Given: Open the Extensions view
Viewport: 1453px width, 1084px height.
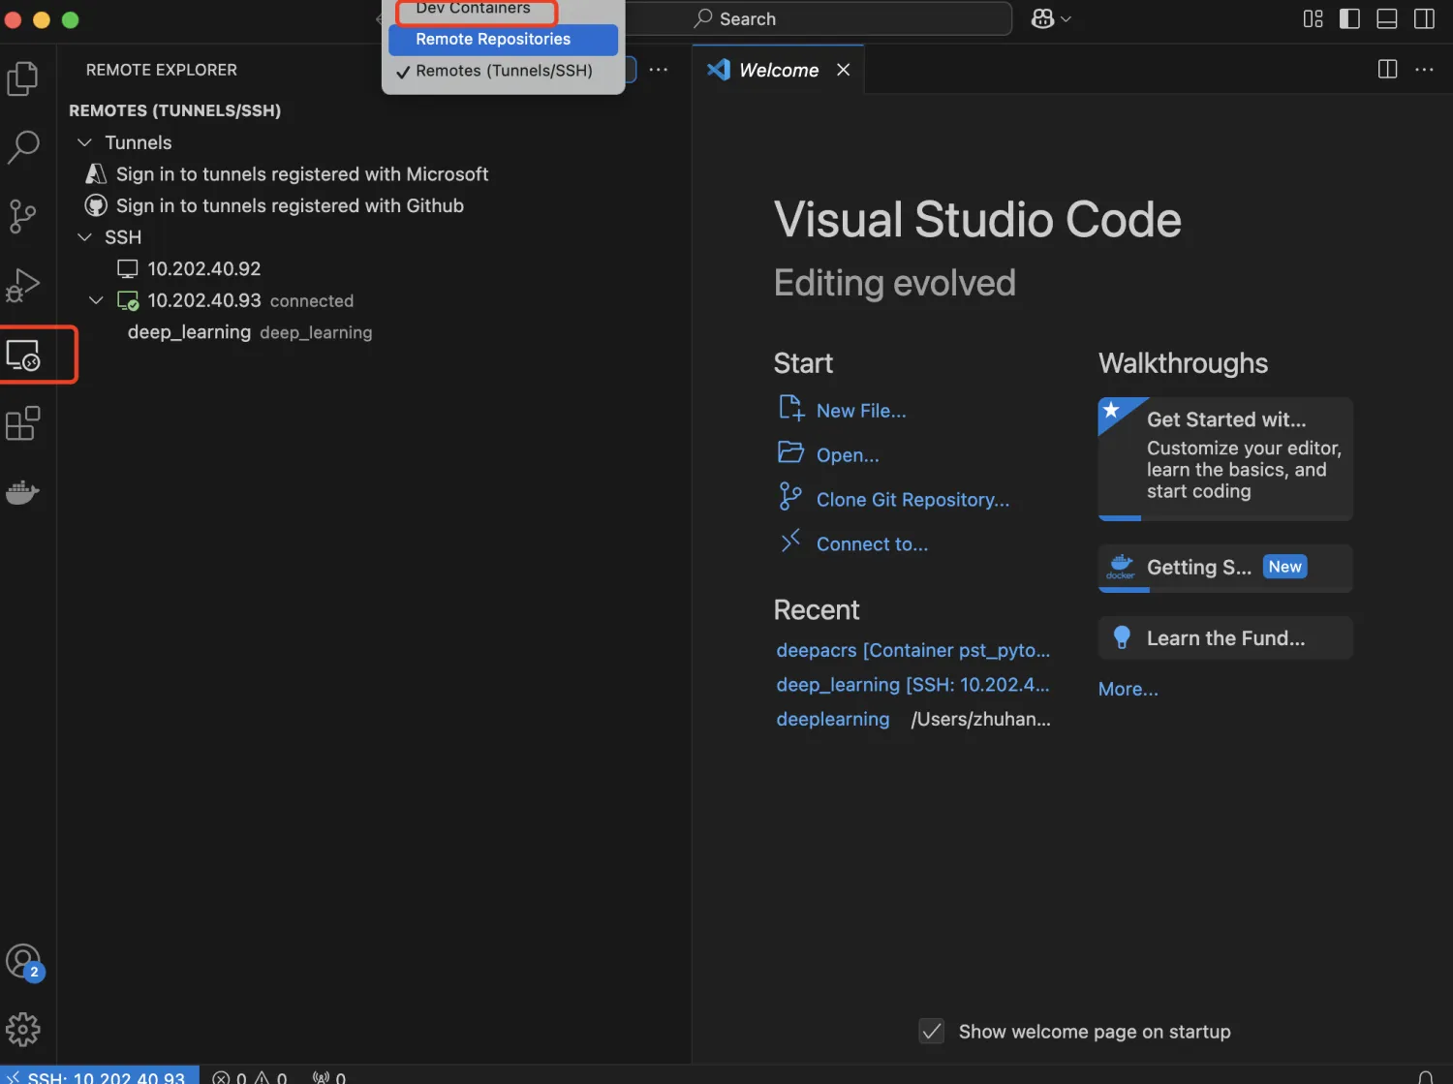Looking at the screenshot, I should [23, 424].
